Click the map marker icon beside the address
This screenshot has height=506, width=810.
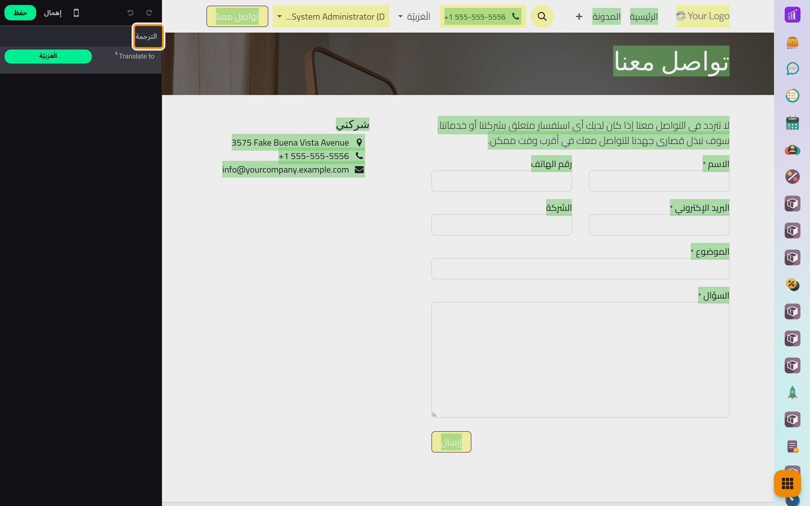pos(359,143)
